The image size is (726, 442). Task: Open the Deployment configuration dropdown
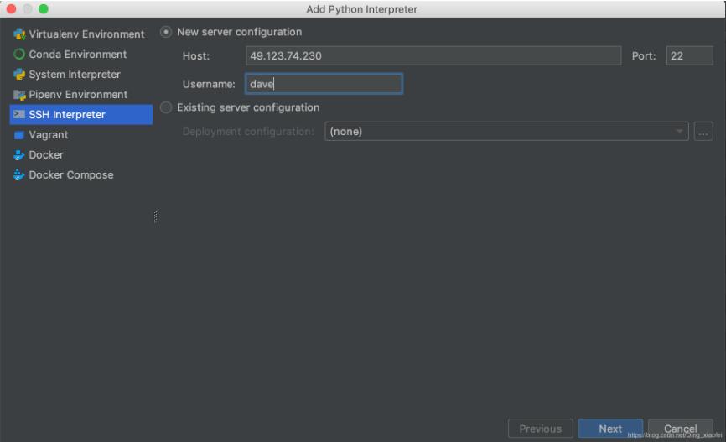click(x=506, y=132)
